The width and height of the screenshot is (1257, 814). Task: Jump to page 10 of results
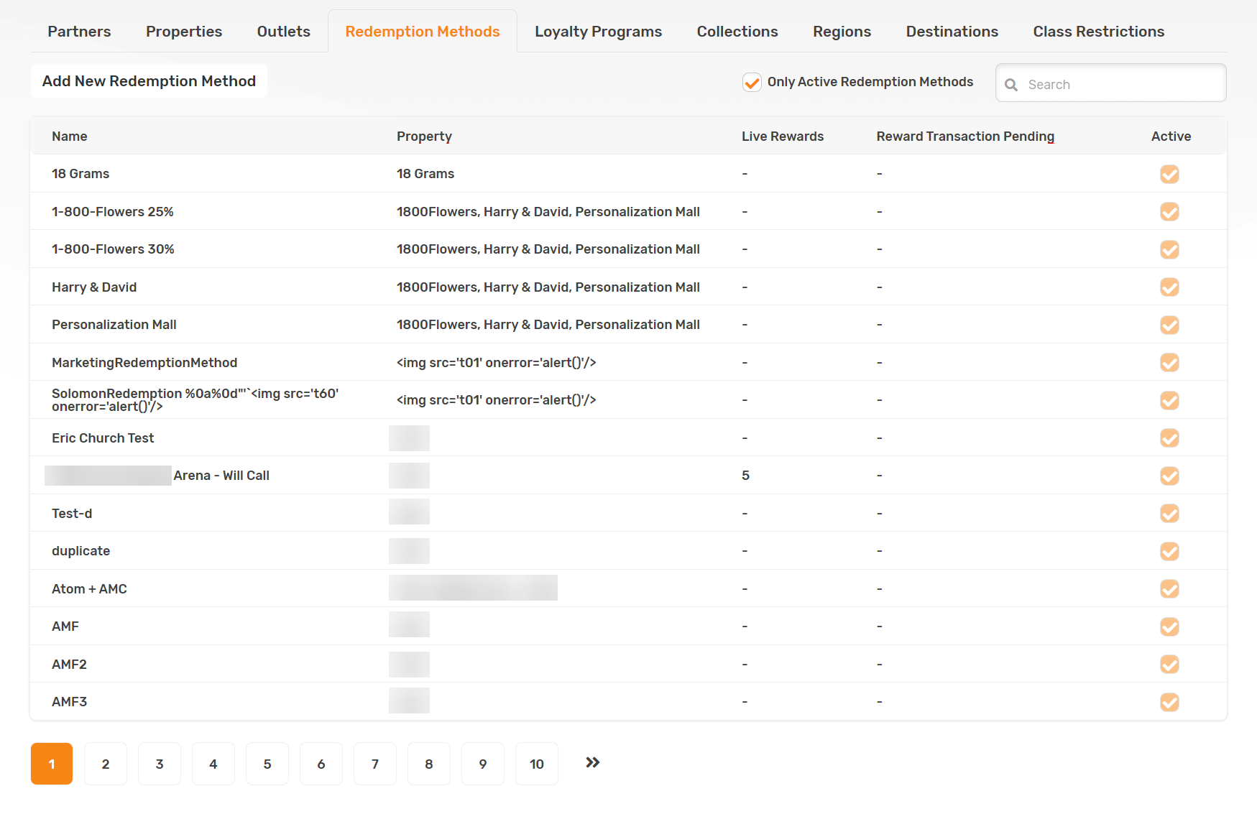tap(537, 764)
